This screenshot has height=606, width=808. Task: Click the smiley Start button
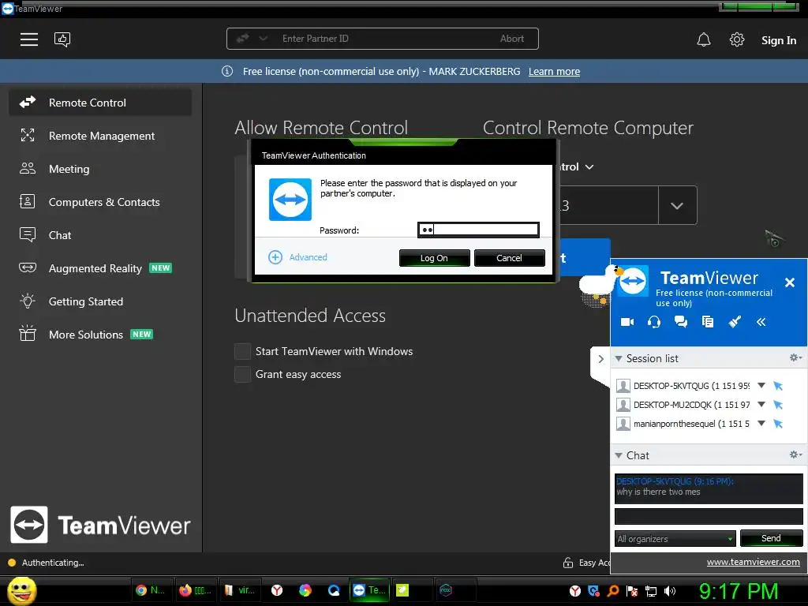21,590
